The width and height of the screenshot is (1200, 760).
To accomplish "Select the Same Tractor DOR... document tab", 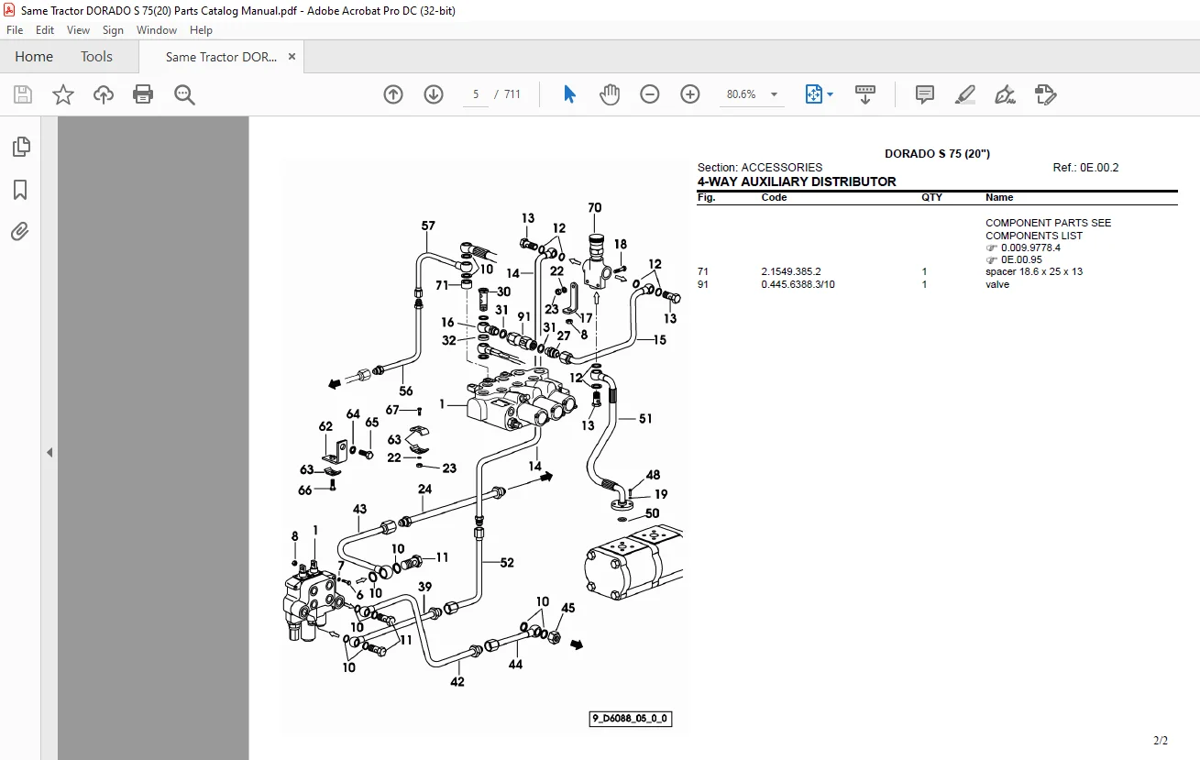I will 221,57.
